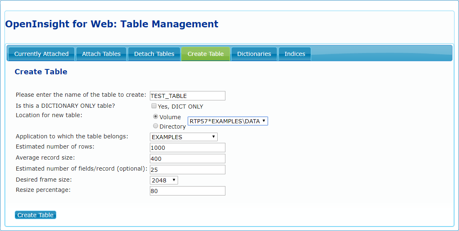
Task: Click the 'OpenInsight for Web: Table Management' heading
Action: click(112, 24)
